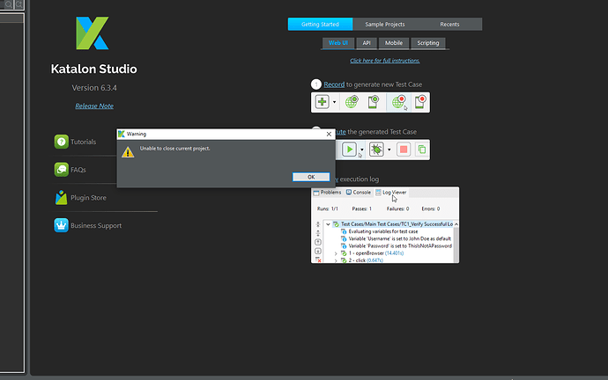The height and width of the screenshot is (380, 608).
Task: Click the 'Errors: 0' counter
Action: pyautogui.click(x=431, y=208)
